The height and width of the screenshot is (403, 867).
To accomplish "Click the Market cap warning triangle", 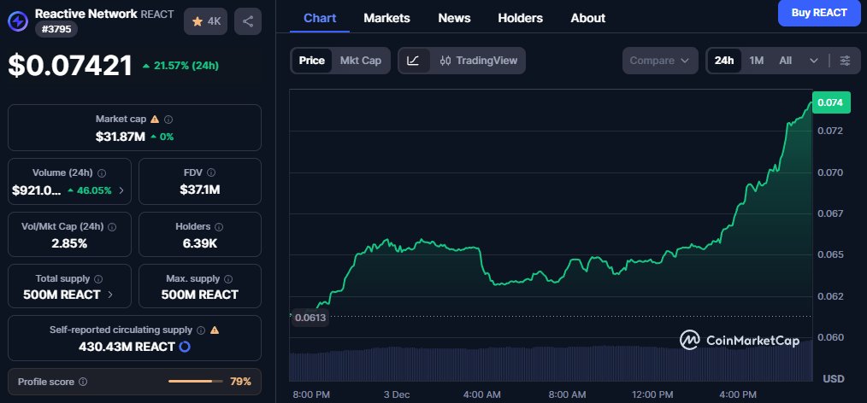I will click(x=155, y=119).
